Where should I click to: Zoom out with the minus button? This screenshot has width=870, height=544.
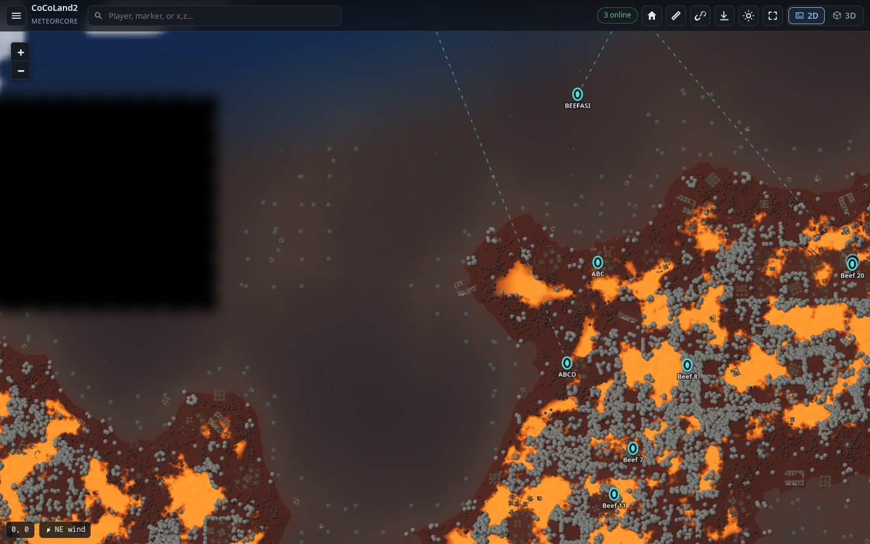click(21, 71)
